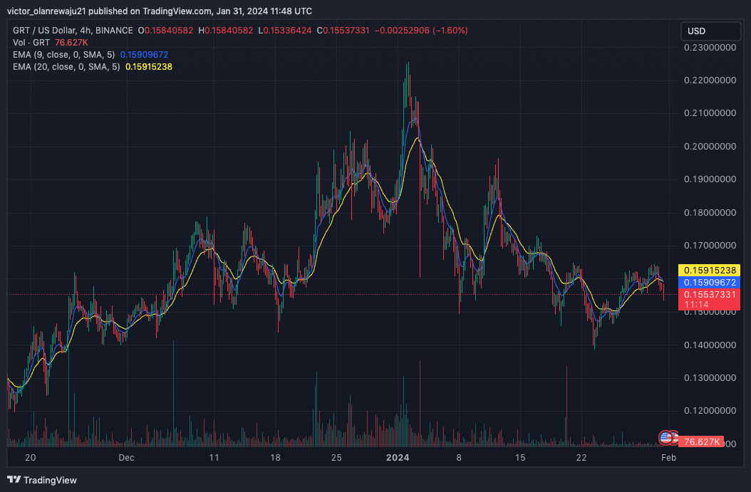Click the yellow EMA 20 value 0.15915238 in legend
Image resolution: width=751 pixels, height=492 pixels.
coord(148,66)
